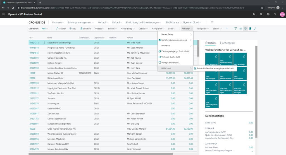Open Neuer Beleg submenu in Aktionen
Image resolution: width=286 pixels, height=155 pixels.
175,34
